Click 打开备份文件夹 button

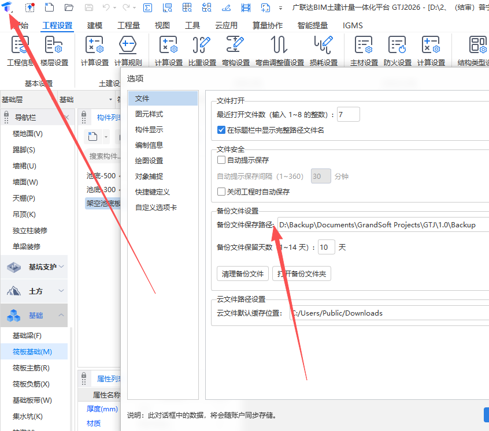(x=301, y=273)
